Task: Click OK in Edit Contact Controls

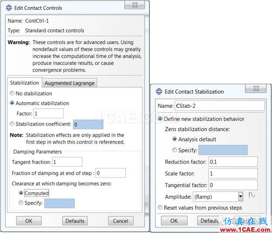Action: 29,221
